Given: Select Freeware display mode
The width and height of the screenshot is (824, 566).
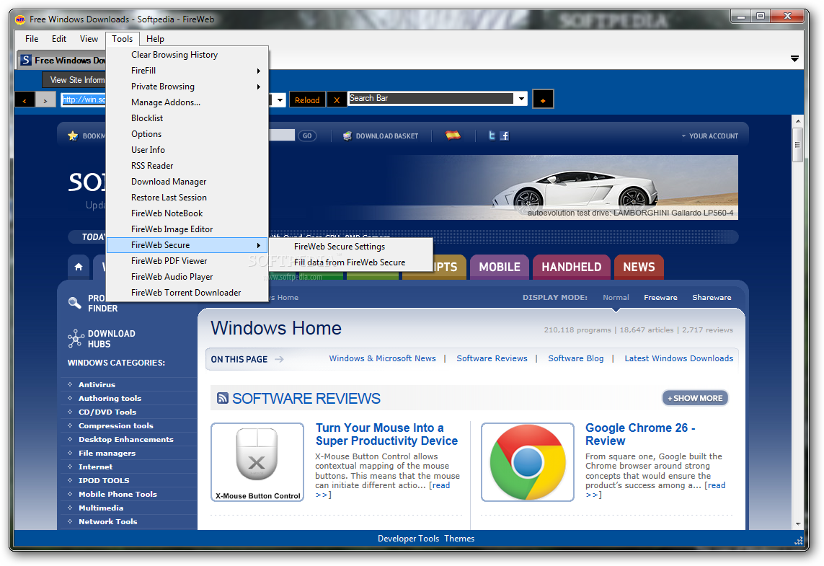Looking at the screenshot, I should (x=660, y=298).
